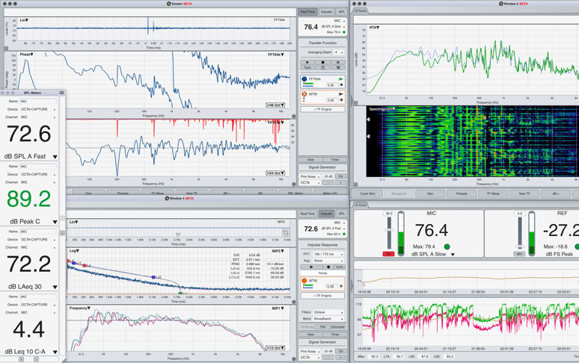Open the tools wrench icon in Transfer Function
This screenshot has height=363, width=579.
(x=338, y=67)
